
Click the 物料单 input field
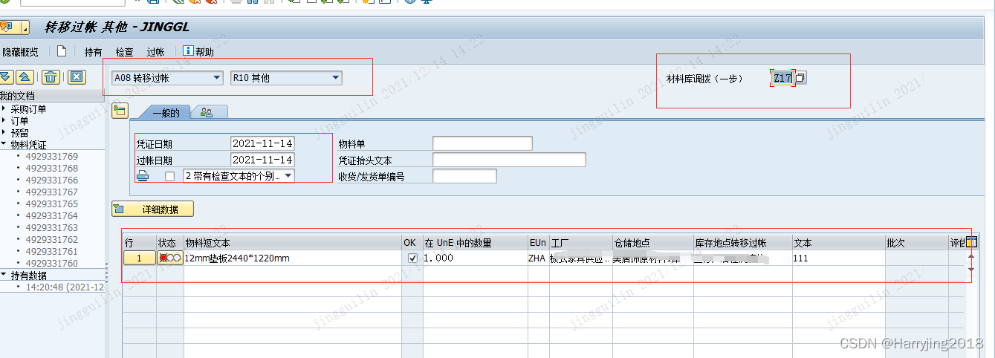coord(482,143)
